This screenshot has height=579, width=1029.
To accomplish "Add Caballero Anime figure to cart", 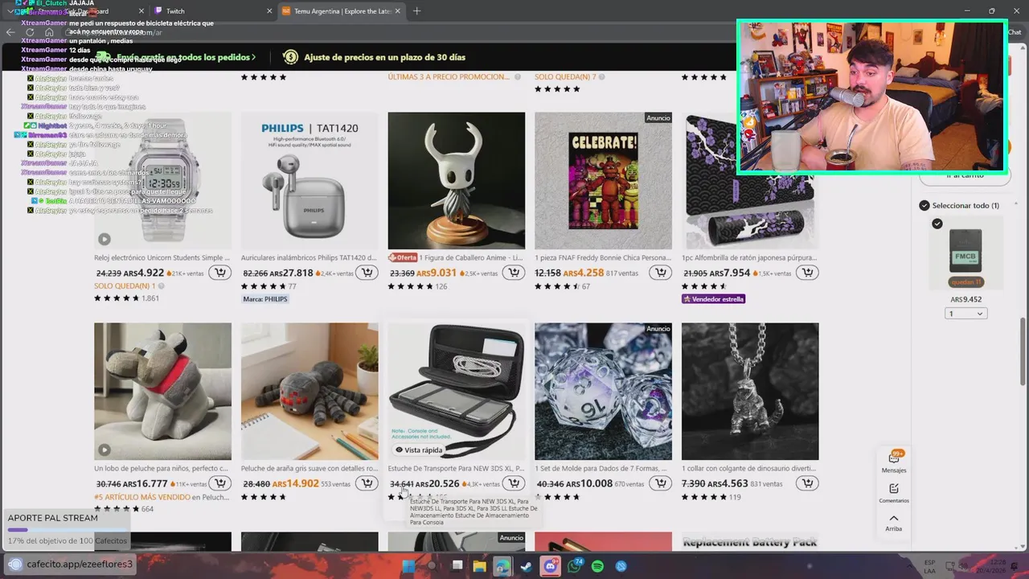I will click(514, 273).
